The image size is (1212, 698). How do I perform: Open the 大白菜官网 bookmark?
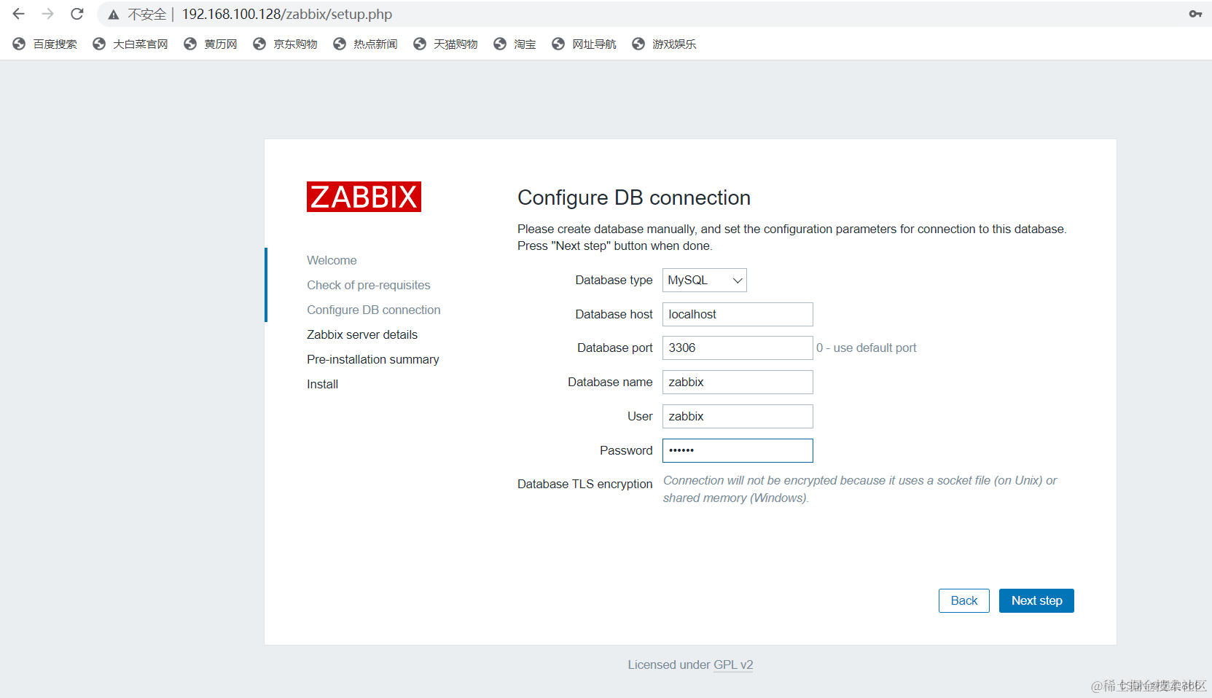click(130, 44)
